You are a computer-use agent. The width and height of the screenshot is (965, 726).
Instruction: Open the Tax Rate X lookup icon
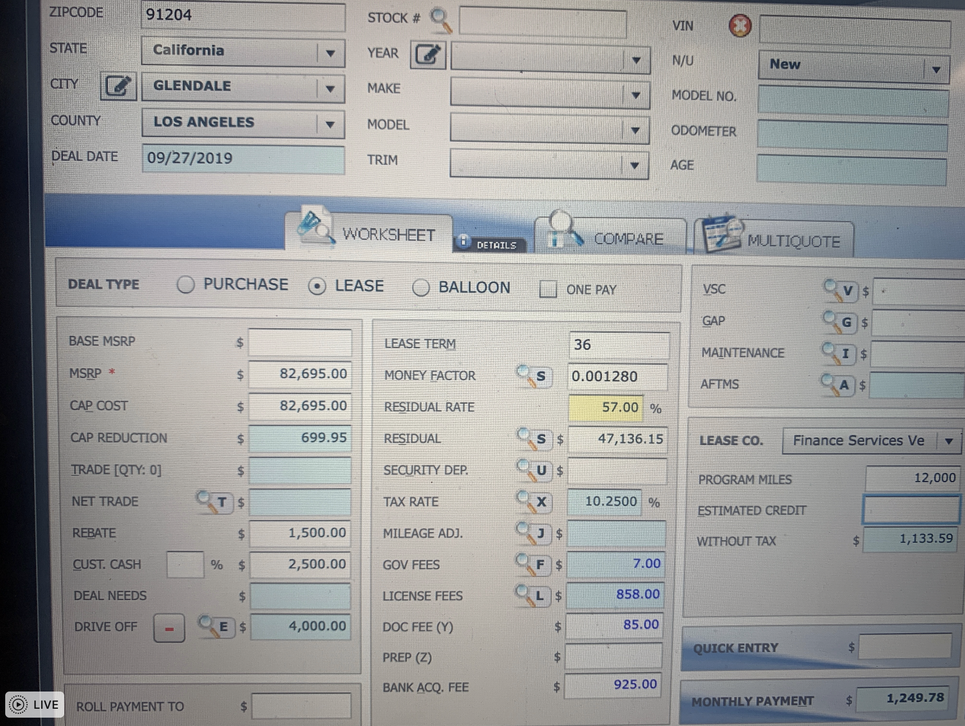pos(533,501)
